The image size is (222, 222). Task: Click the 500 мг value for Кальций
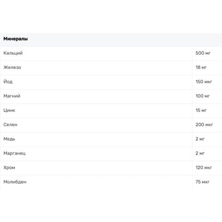pos(203,53)
